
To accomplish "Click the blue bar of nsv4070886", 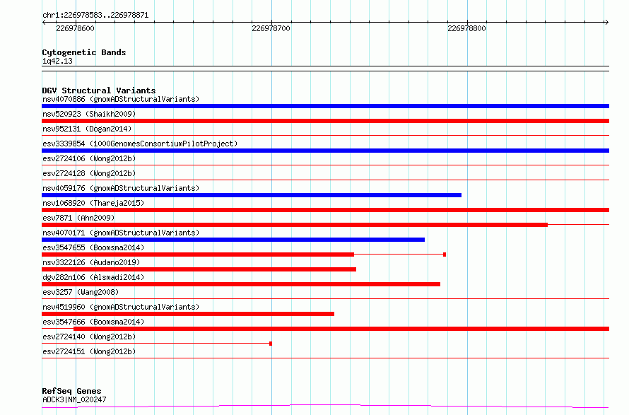I will 325,106.
